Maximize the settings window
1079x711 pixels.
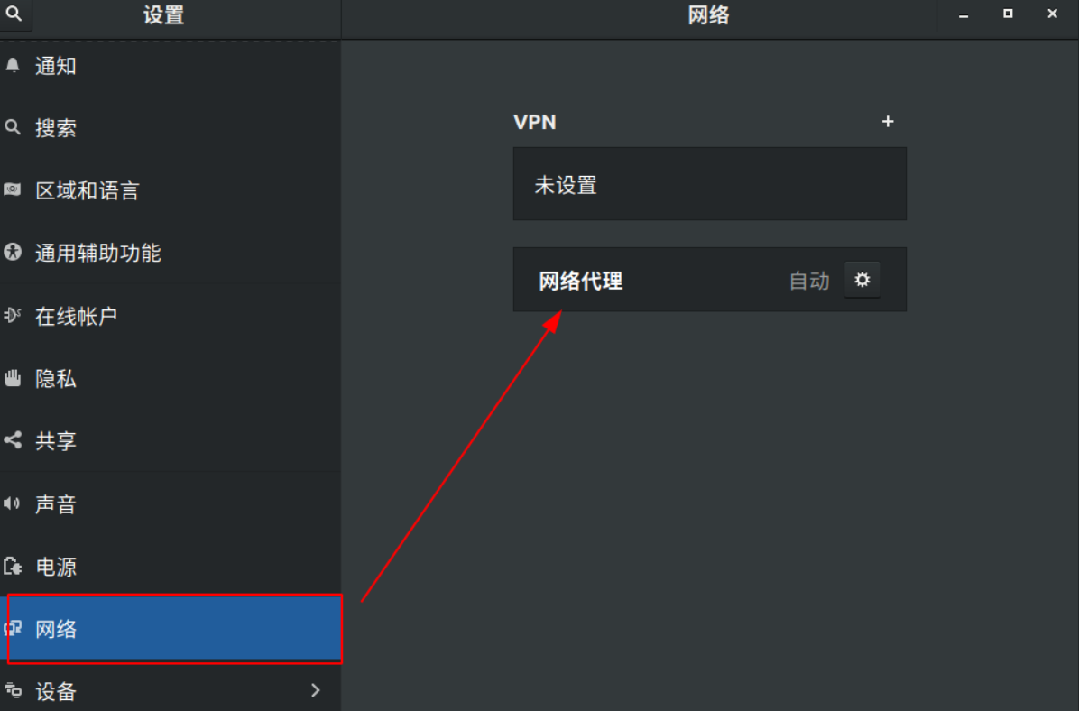pyautogui.click(x=1008, y=14)
